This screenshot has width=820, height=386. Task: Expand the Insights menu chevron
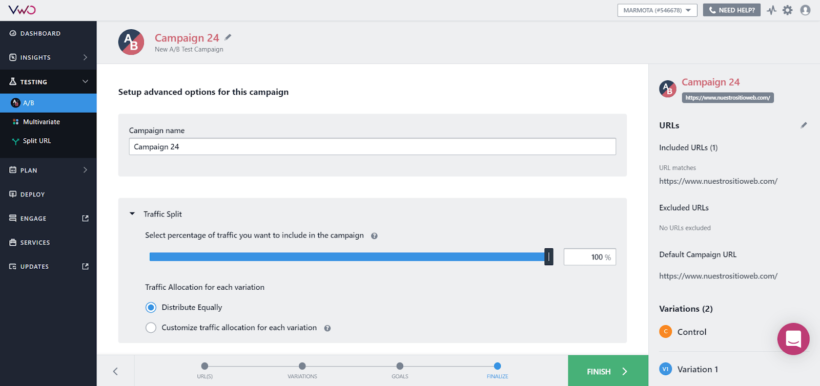click(x=86, y=57)
